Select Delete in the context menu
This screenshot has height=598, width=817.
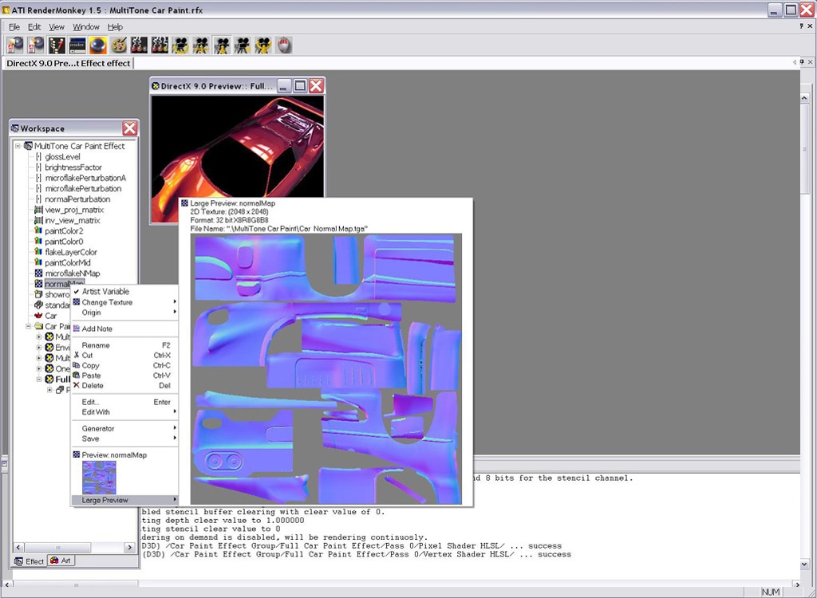tap(93, 386)
